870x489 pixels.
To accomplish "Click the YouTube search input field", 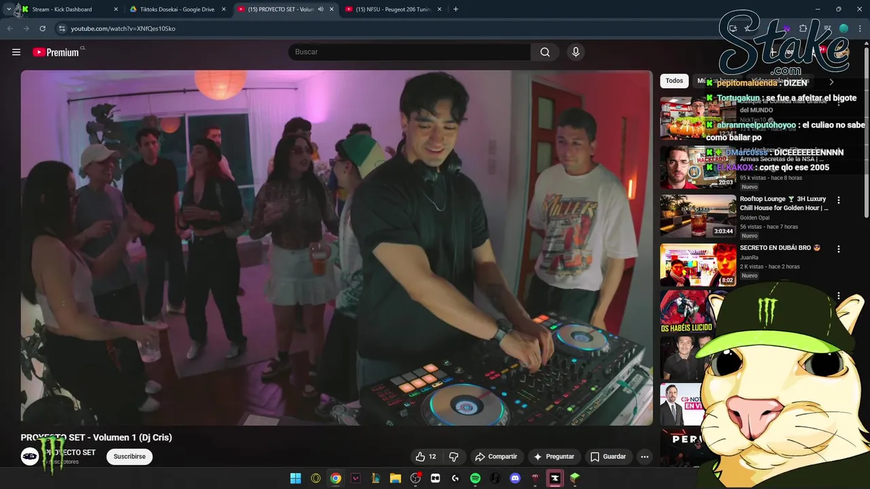I will [x=409, y=52].
